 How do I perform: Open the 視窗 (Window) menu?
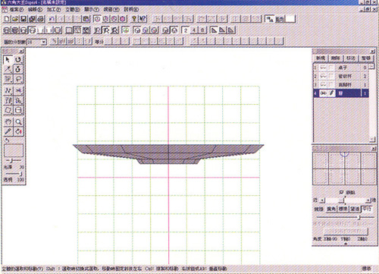click(111, 10)
